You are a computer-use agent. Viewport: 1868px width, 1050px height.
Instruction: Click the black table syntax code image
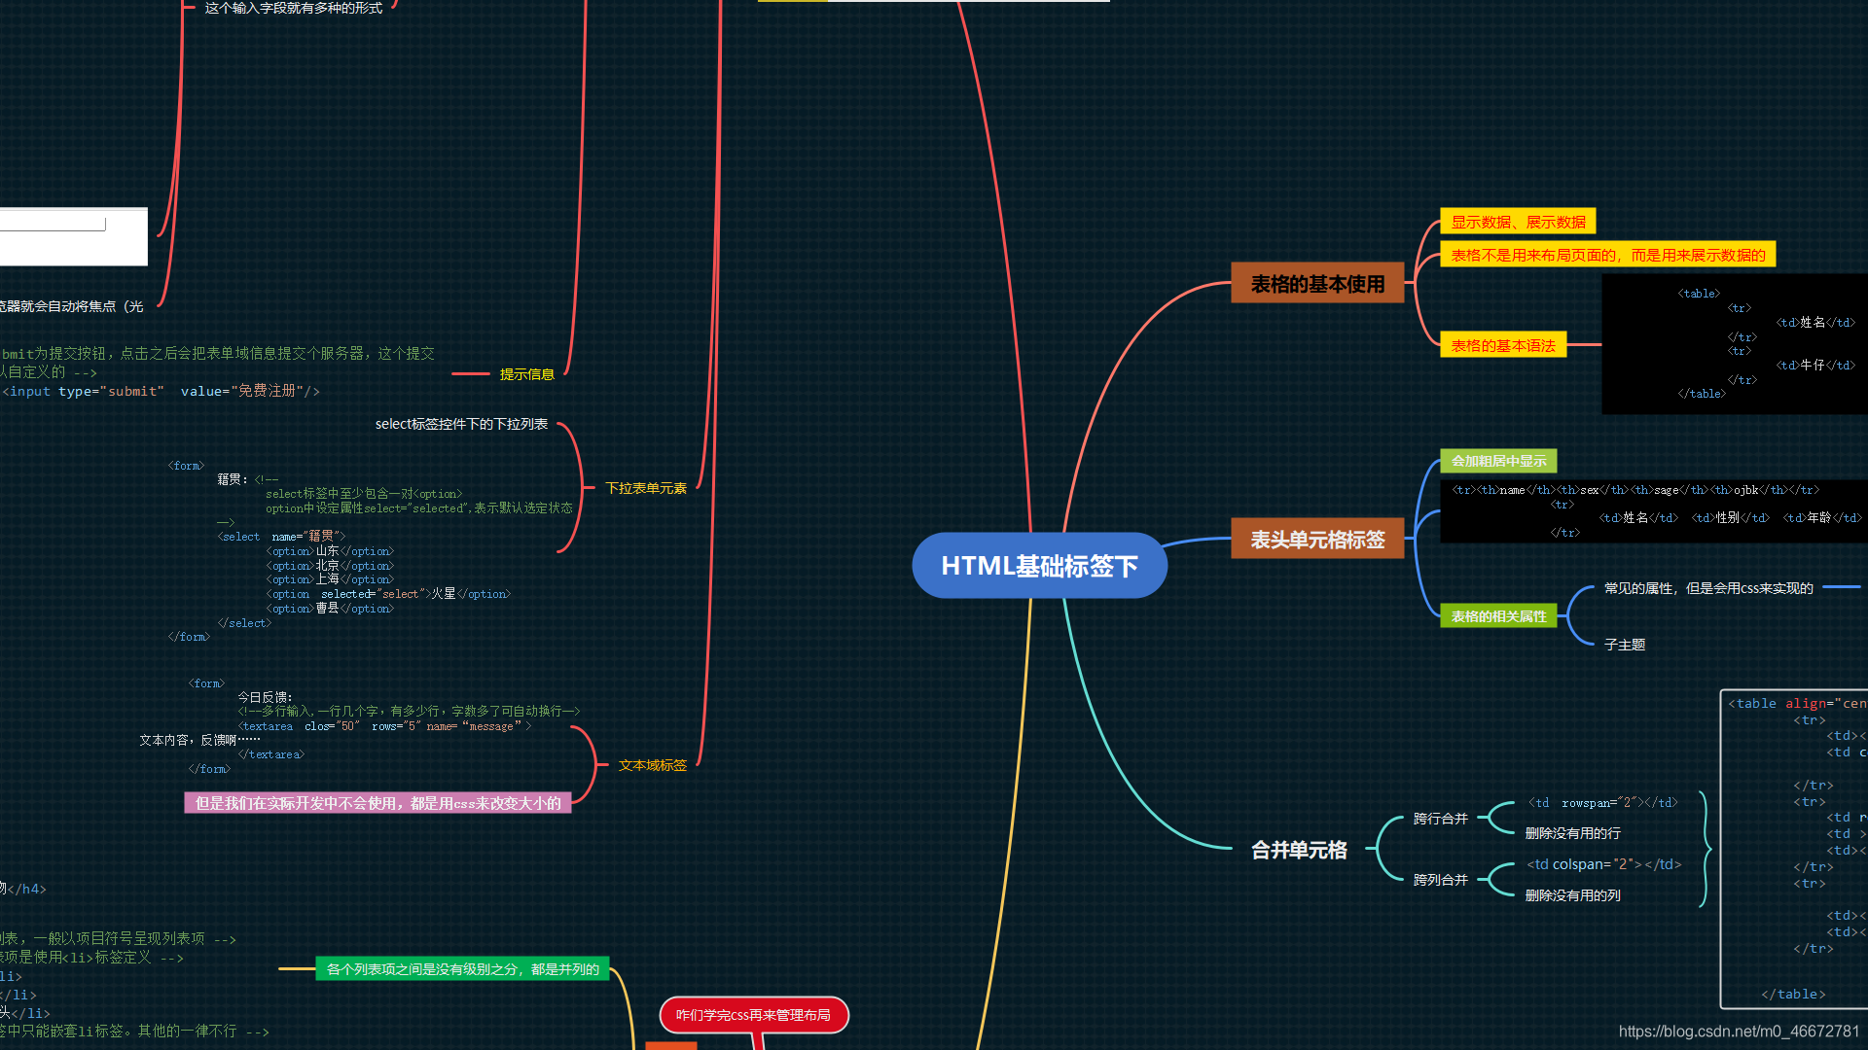[x=1735, y=344]
